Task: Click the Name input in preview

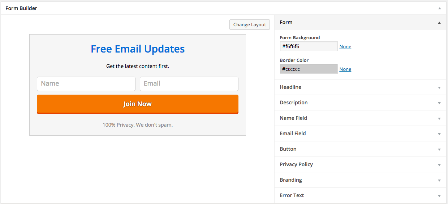Action: 86,83
